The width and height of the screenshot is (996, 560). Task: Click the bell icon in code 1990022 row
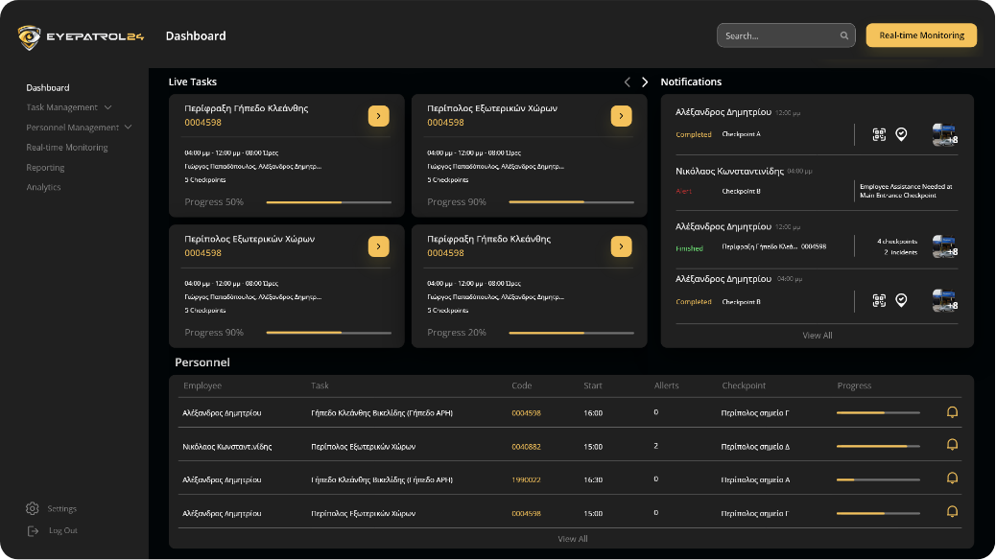click(952, 478)
